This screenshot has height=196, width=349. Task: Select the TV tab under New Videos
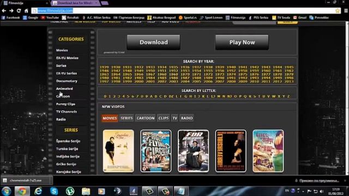pos(174,118)
